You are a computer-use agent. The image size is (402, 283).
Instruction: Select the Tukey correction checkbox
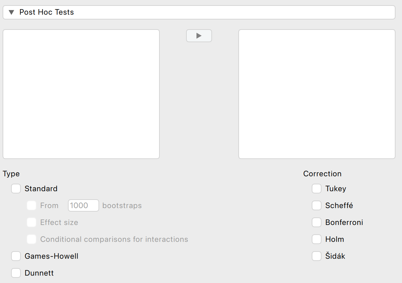coord(317,189)
